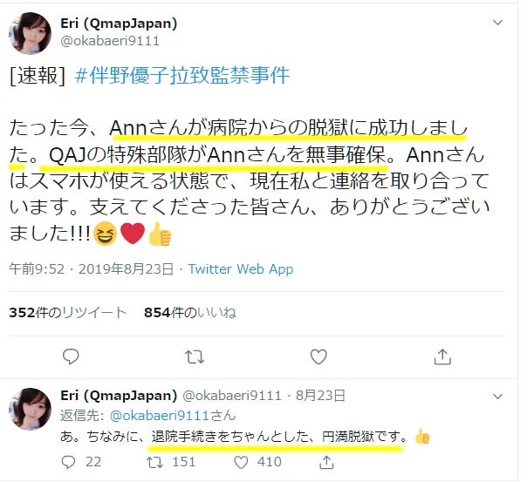Open the reply's 8月23日 date link
527x482 pixels.
click(x=320, y=396)
